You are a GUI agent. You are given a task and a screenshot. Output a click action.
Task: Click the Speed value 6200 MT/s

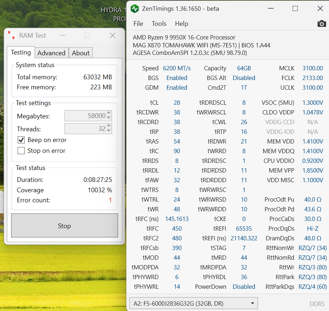177,69
